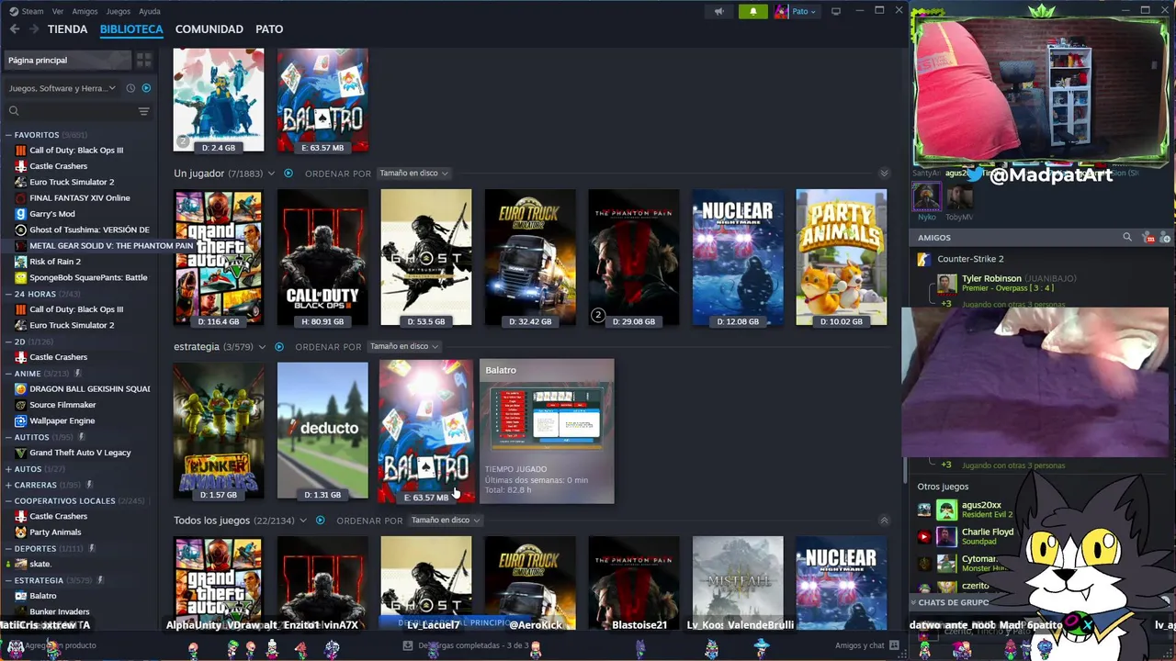Open Party Animals cover in Un jugador
1176x661 pixels.
842,257
